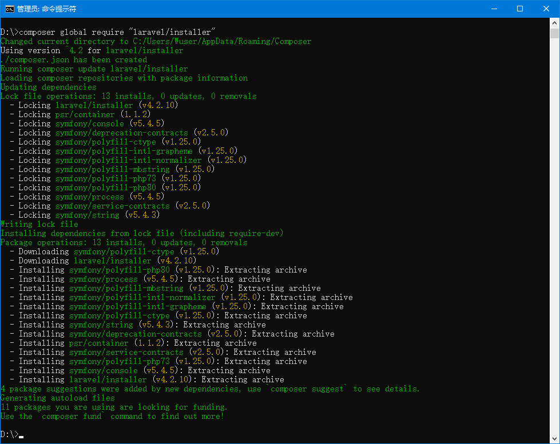
Task: Click 'Installing laravel/installer (v4.2.10)' line
Action: click(x=147, y=379)
